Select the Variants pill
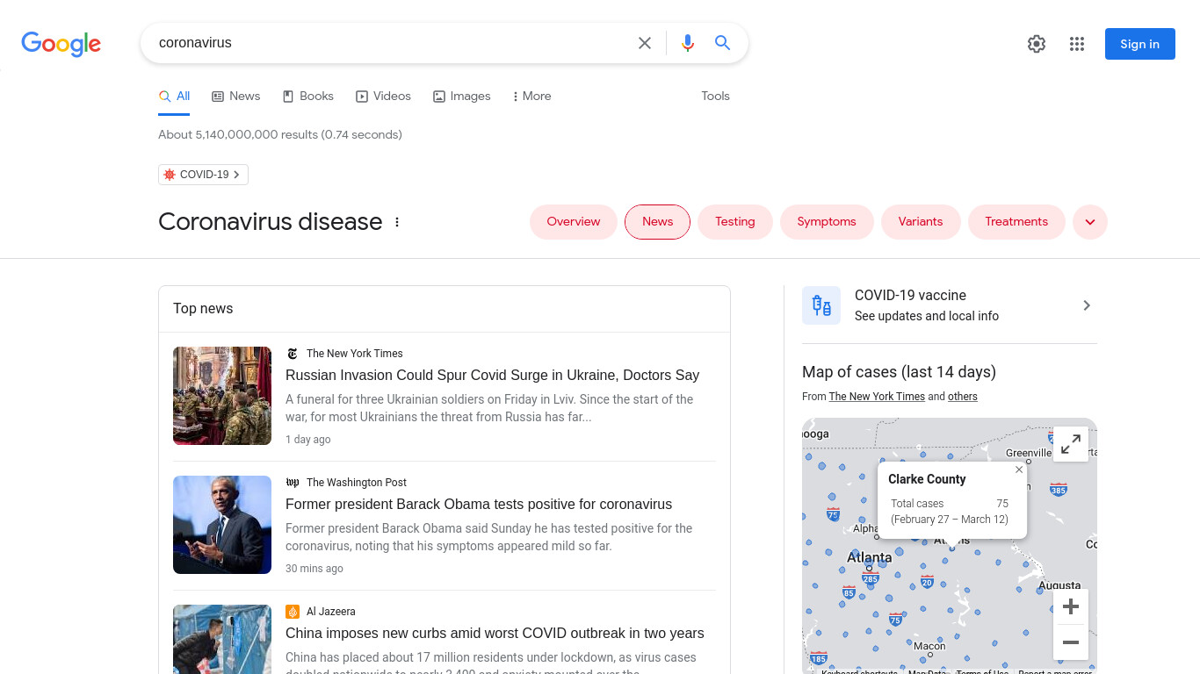This screenshot has width=1200, height=674. [921, 222]
